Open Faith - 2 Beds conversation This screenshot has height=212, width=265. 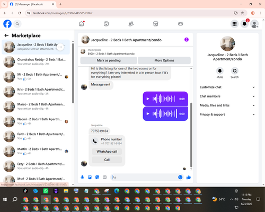(36, 136)
